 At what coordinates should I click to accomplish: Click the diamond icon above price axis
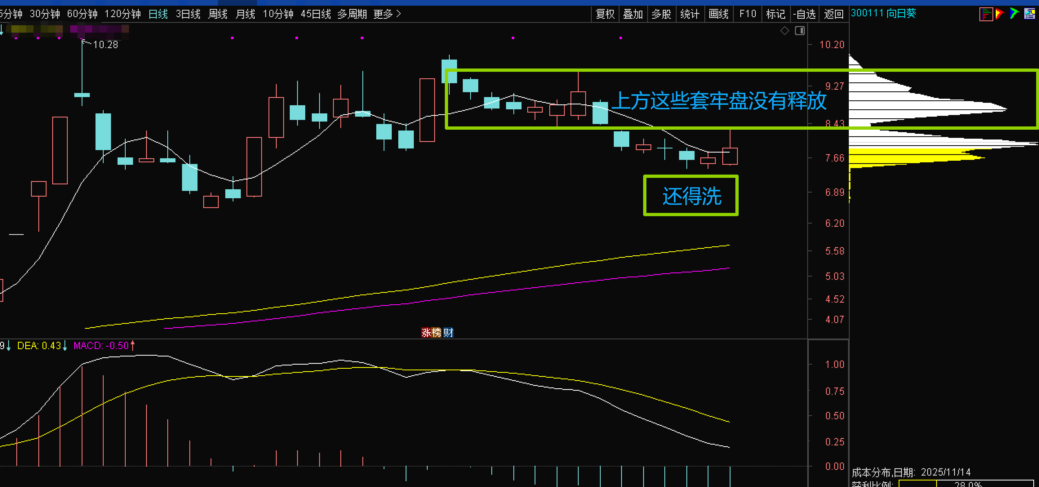click(x=784, y=31)
